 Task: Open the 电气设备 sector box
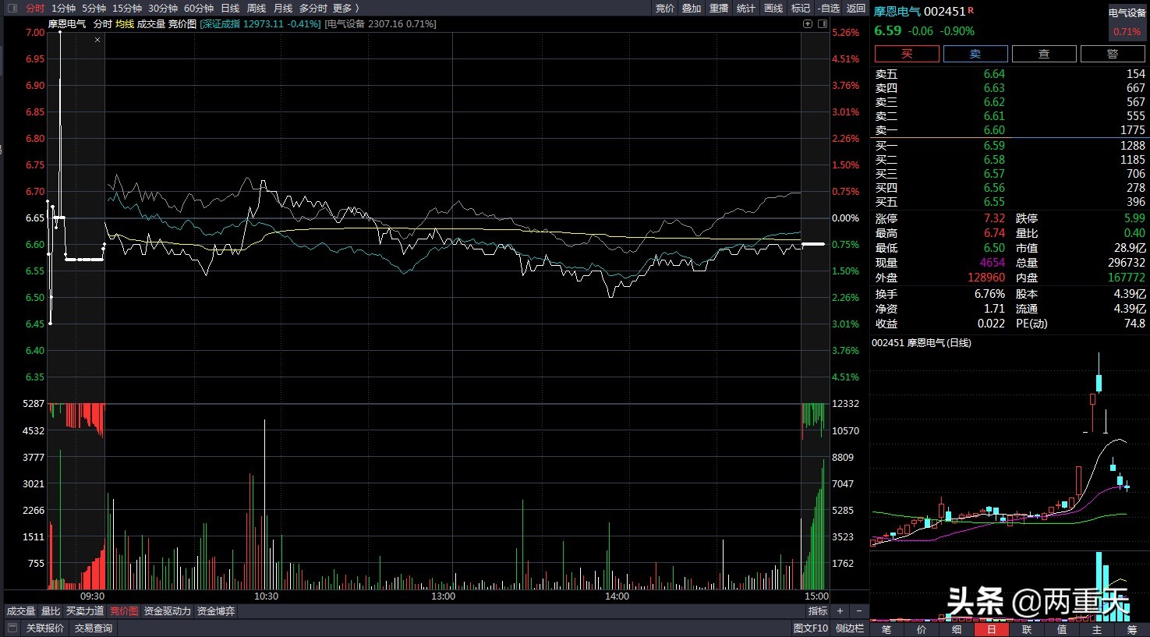[x=1127, y=23]
